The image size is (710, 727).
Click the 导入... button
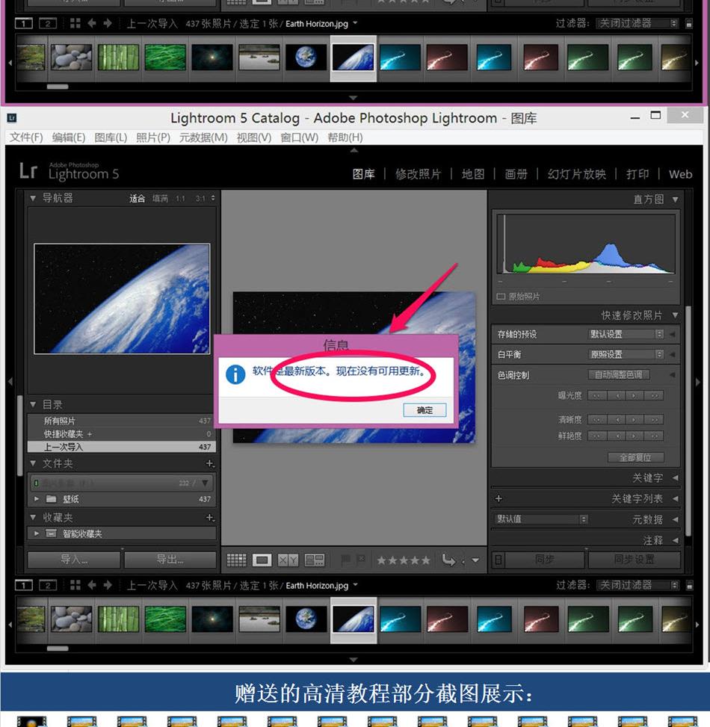point(74,560)
